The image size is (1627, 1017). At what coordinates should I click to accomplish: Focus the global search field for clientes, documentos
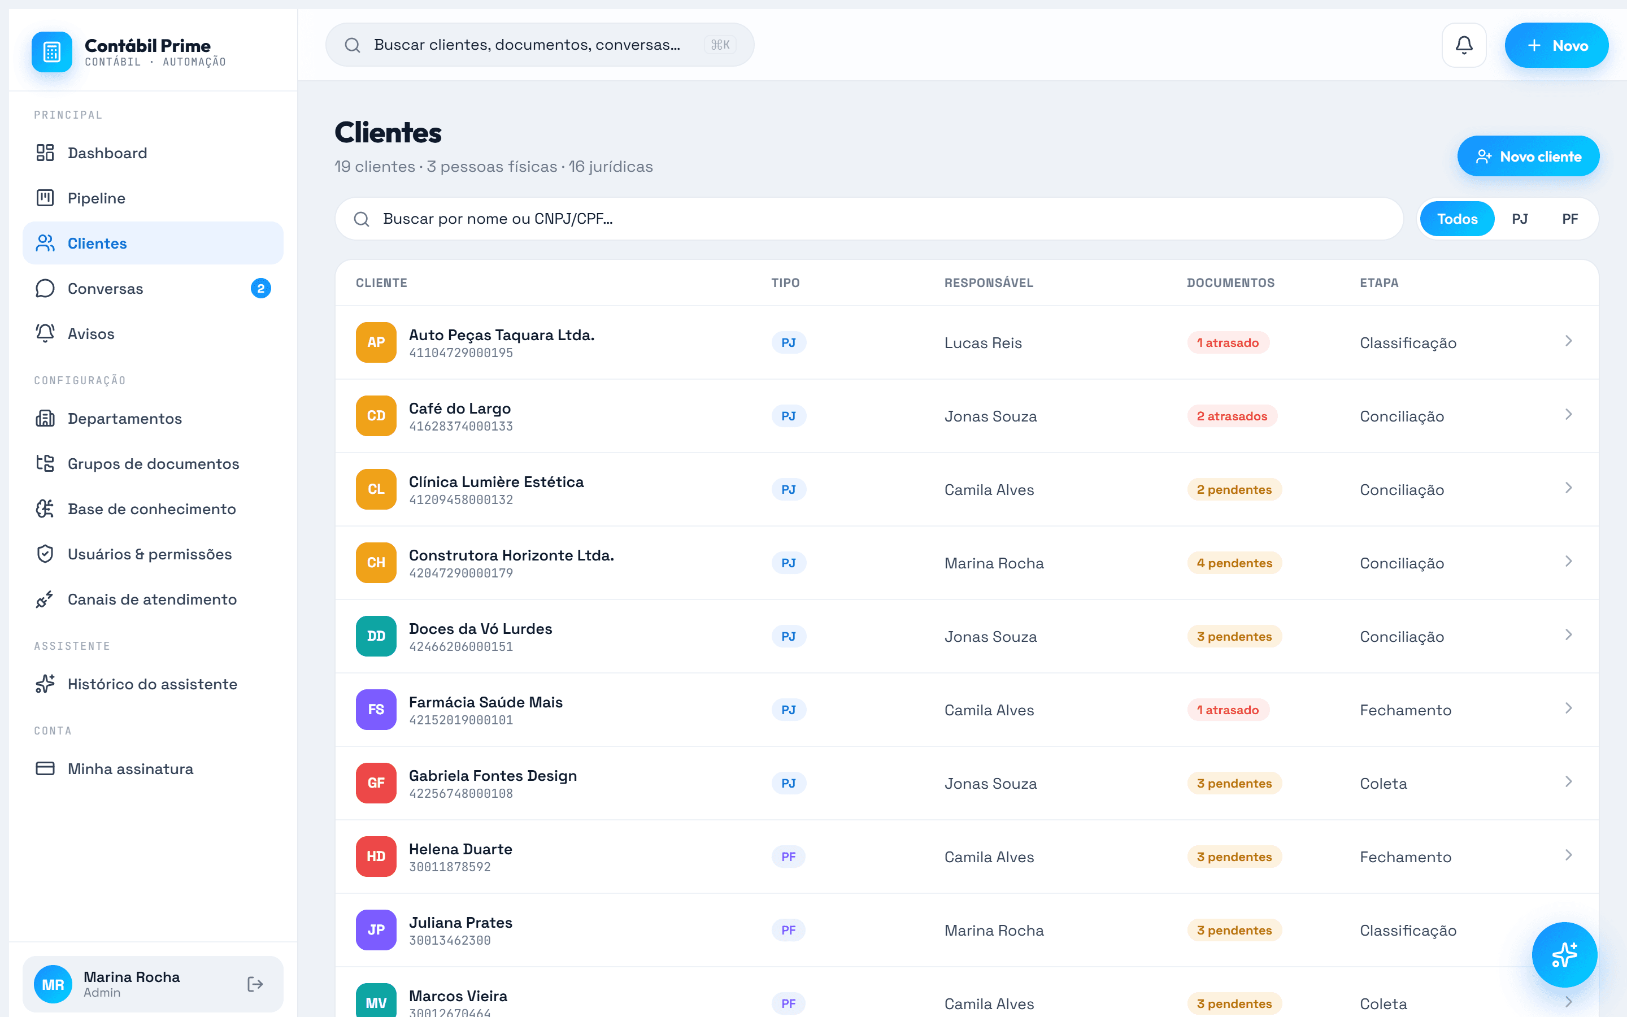(539, 45)
